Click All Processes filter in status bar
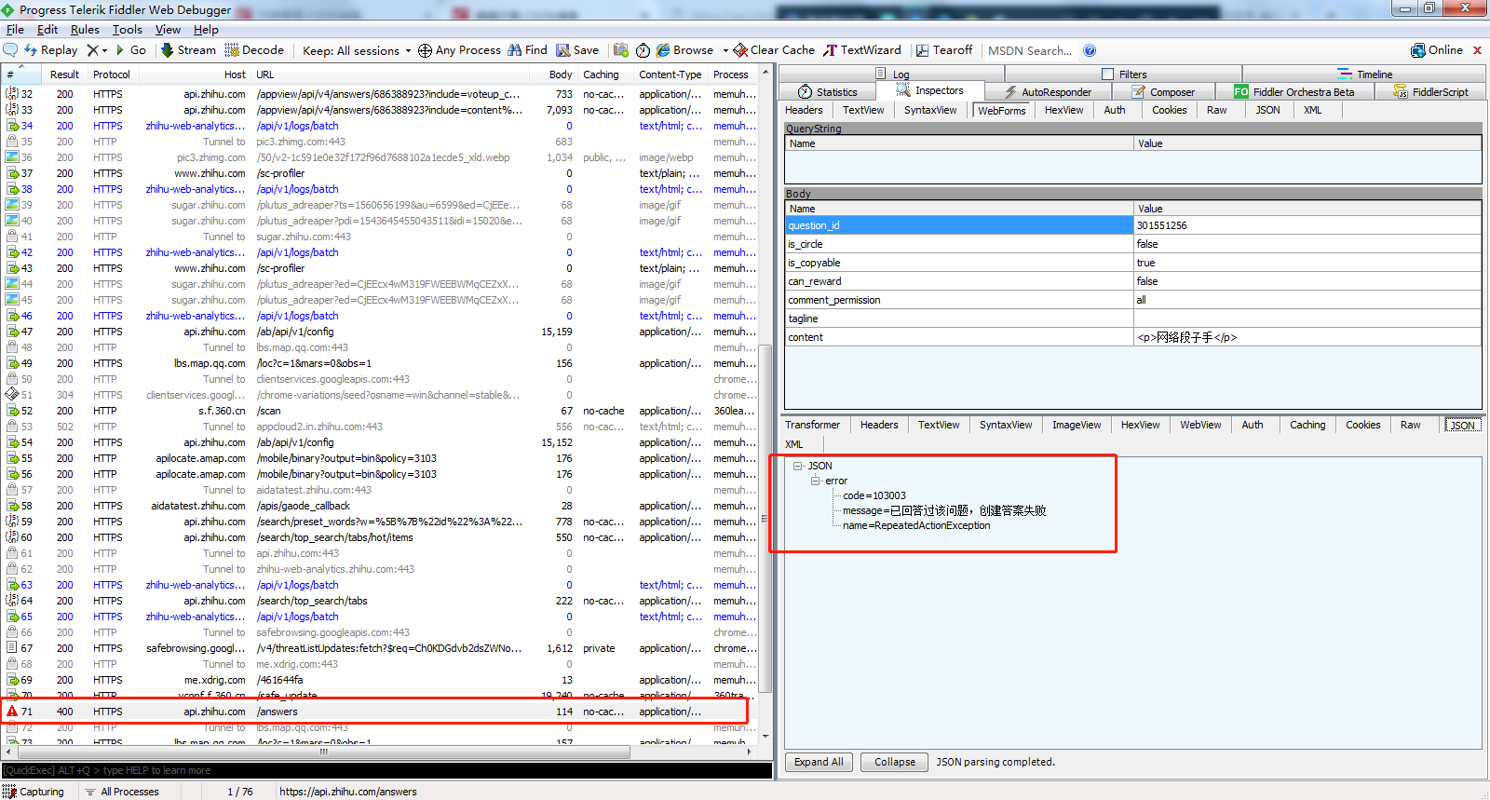1490x800 pixels. point(122,792)
